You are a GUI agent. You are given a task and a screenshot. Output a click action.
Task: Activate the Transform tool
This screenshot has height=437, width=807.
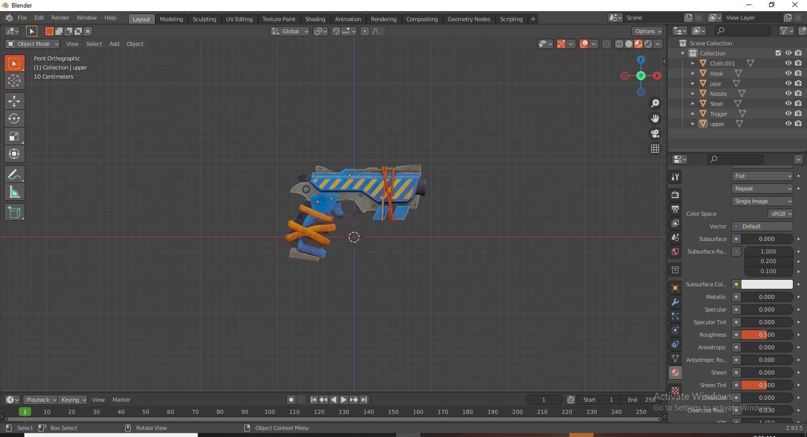click(14, 154)
